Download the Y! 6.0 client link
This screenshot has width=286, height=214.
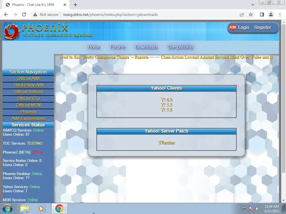(x=166, y=100)
